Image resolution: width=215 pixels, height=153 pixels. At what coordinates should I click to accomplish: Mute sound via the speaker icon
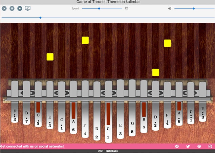[x=170, y=8]
